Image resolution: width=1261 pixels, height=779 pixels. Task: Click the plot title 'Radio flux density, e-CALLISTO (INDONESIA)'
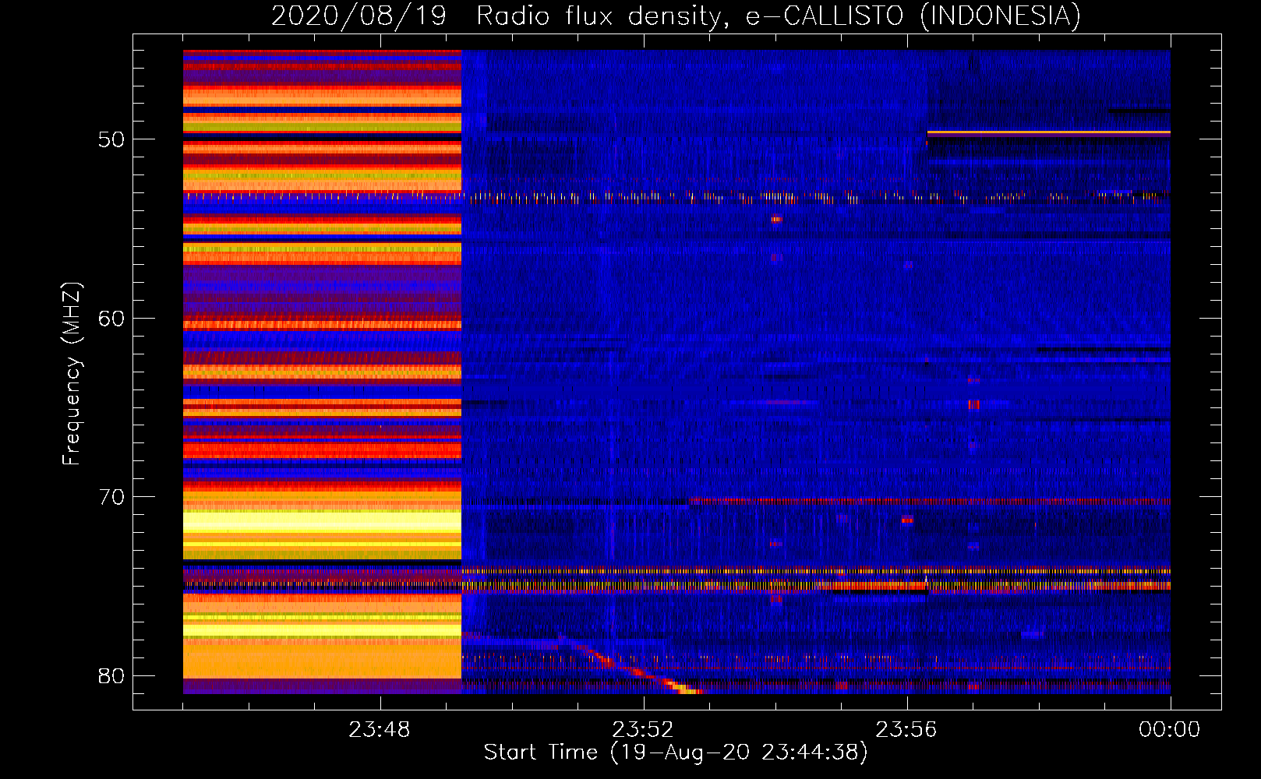779,16
